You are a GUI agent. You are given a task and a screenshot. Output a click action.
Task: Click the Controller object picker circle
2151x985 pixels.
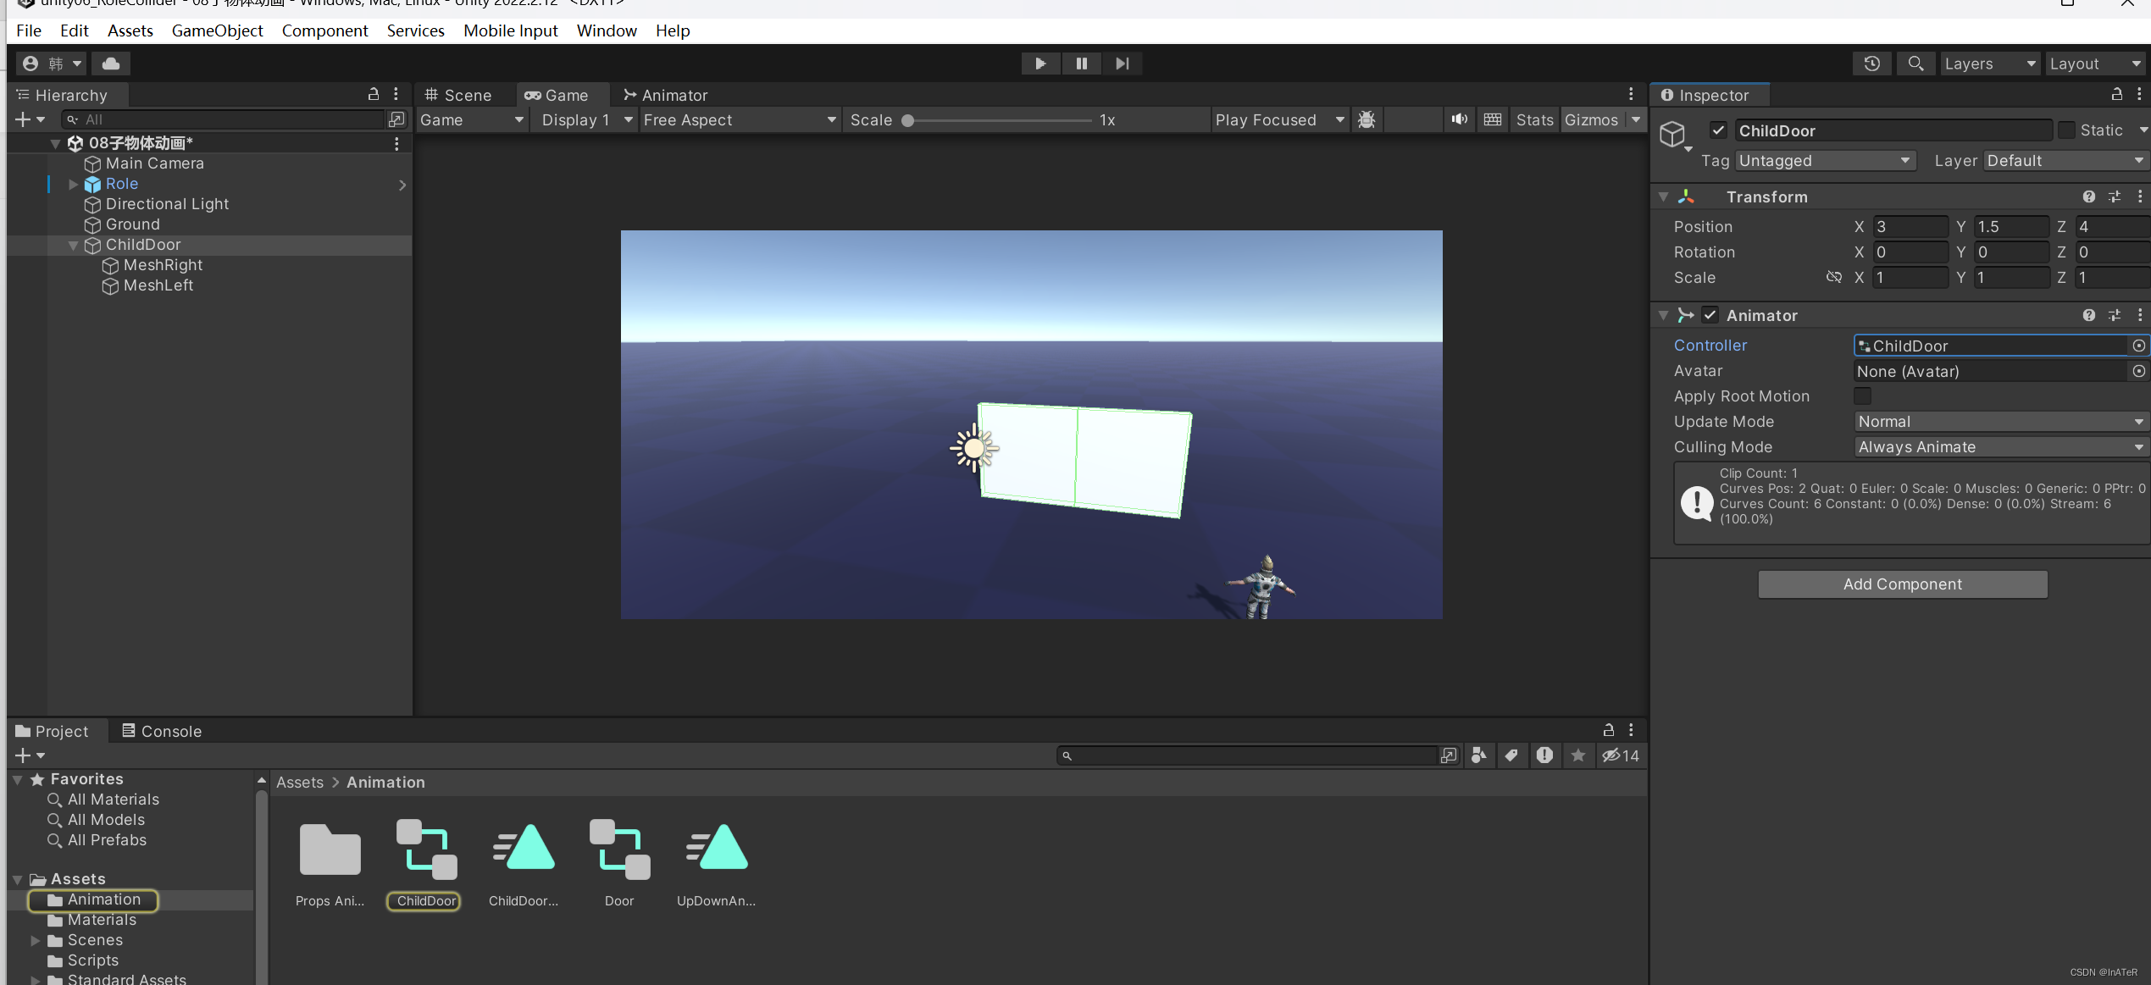point(2138,346)
